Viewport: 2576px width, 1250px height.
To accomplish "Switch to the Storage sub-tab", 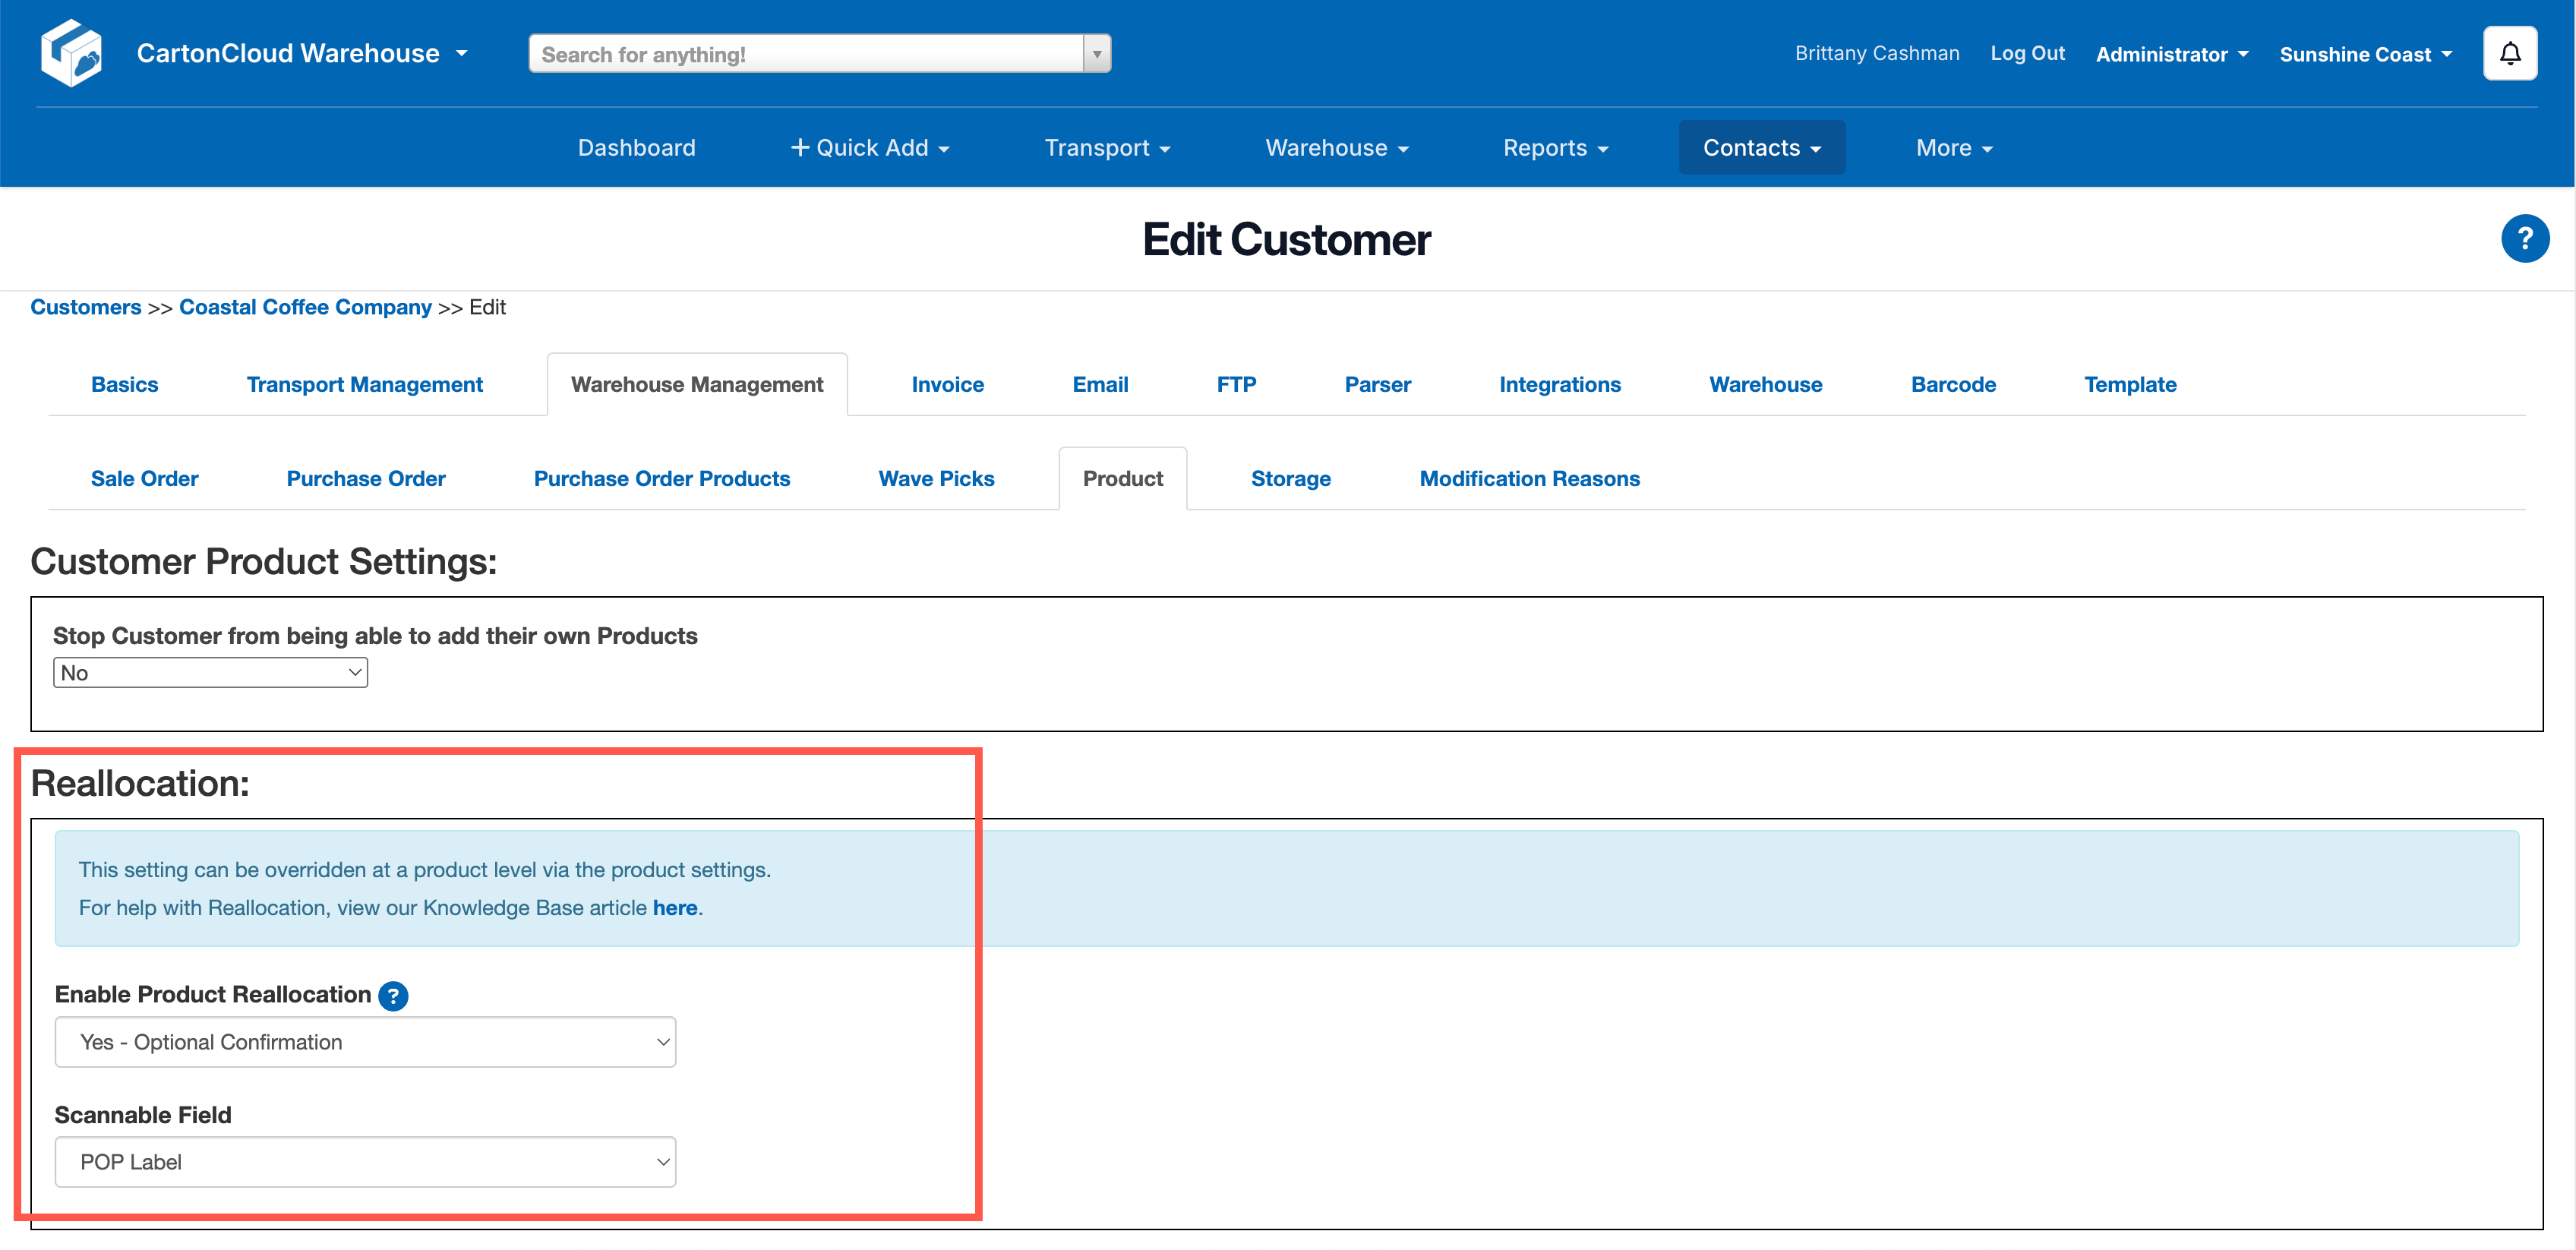I will 1290,479.
